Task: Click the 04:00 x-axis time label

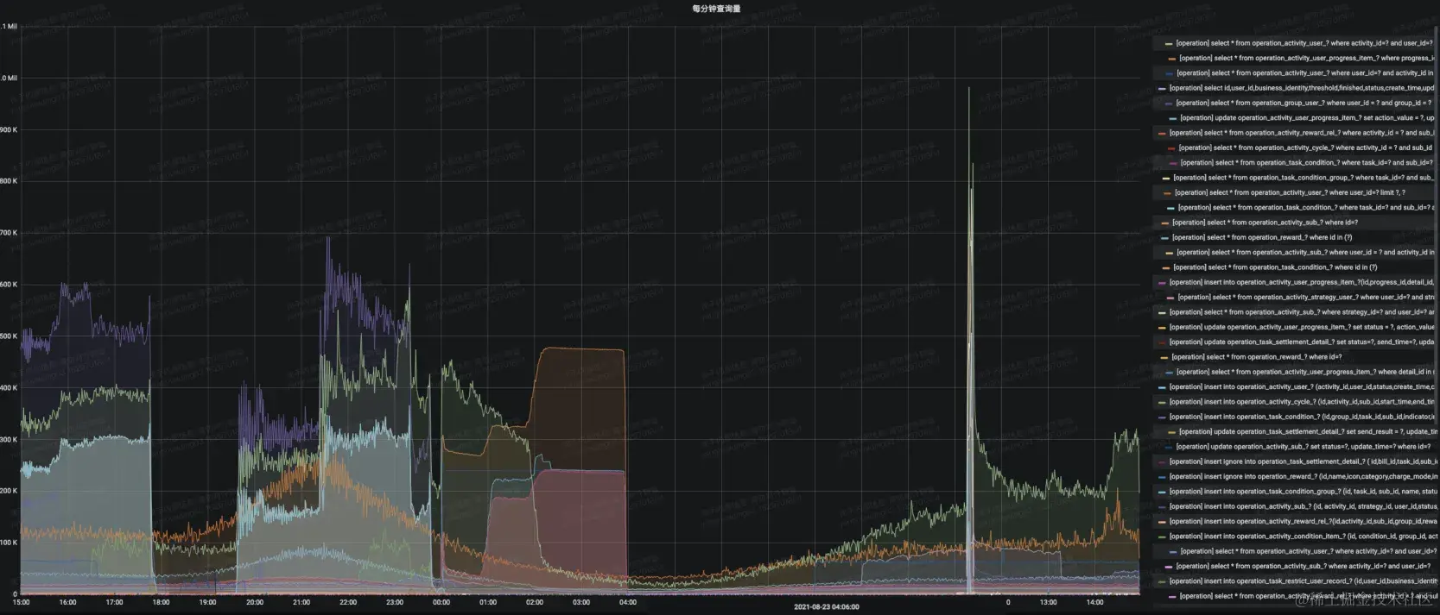Action: [628, 602]
